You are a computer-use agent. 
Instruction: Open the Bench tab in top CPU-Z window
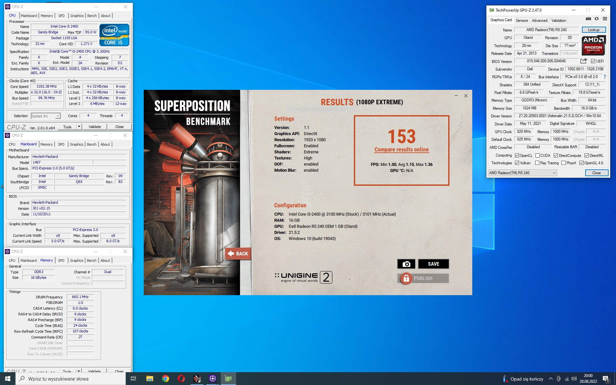(92, 16)
